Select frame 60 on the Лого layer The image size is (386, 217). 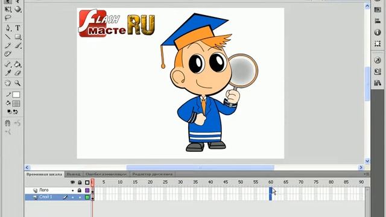tap(271, 190)
